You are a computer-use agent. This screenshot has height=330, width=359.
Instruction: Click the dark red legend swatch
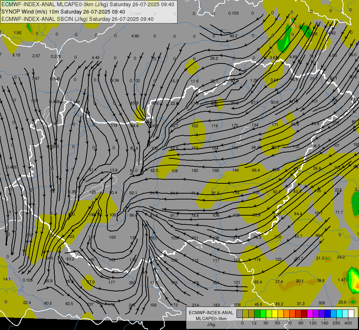coord(304,314)
